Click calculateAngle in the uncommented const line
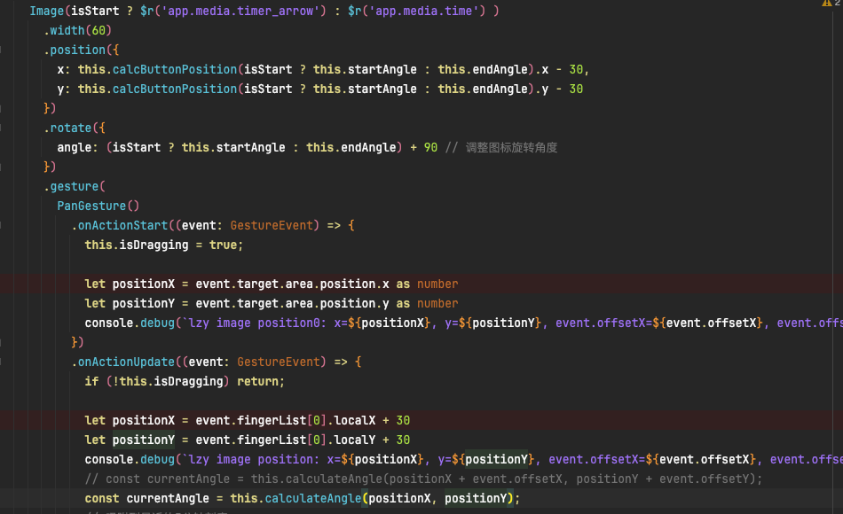The image size is (843, 514). point(313,498)
